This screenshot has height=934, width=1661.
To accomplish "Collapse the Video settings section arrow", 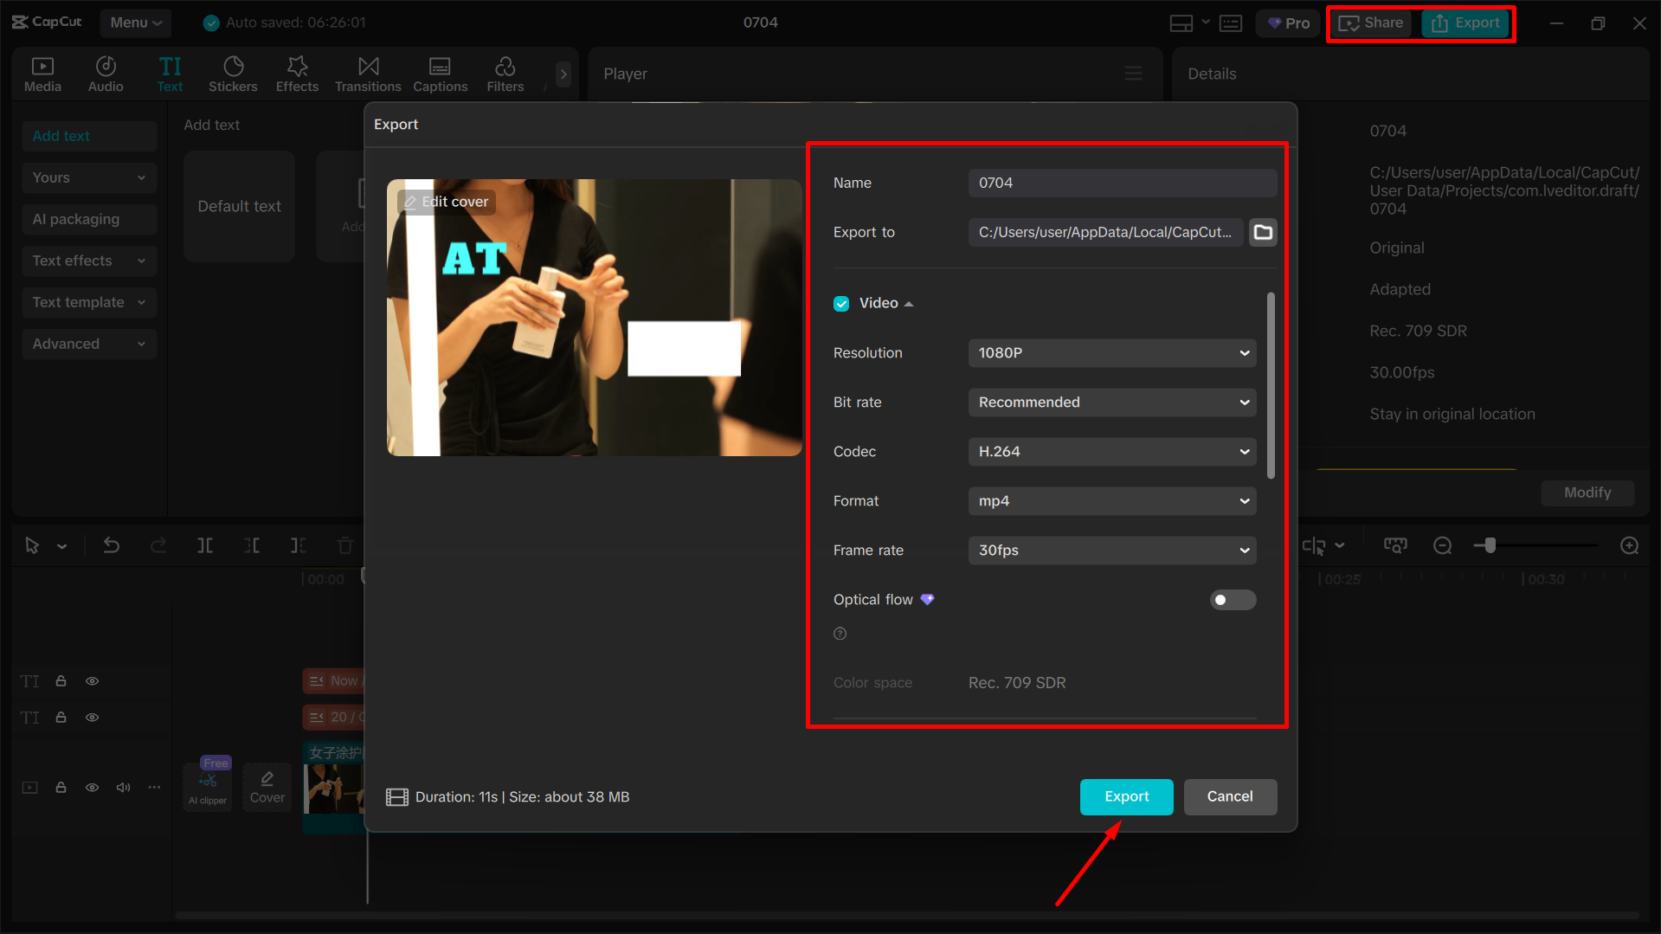I will (x=909, y=304).
